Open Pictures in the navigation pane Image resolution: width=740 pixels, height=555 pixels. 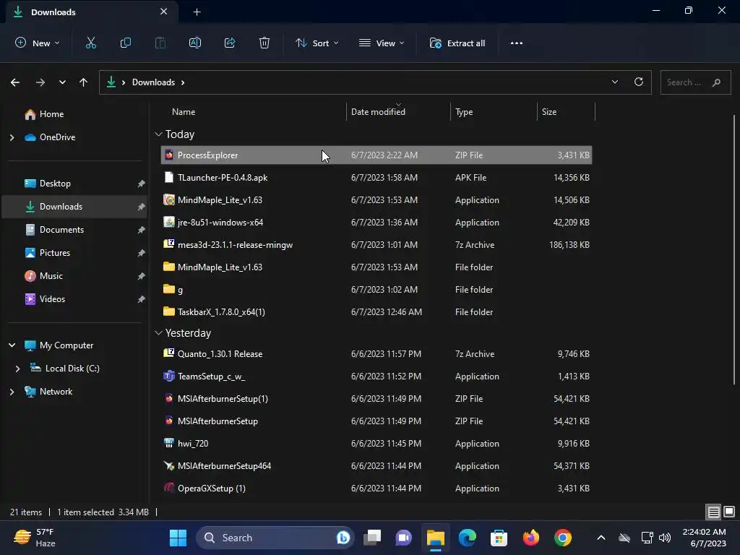55,253
